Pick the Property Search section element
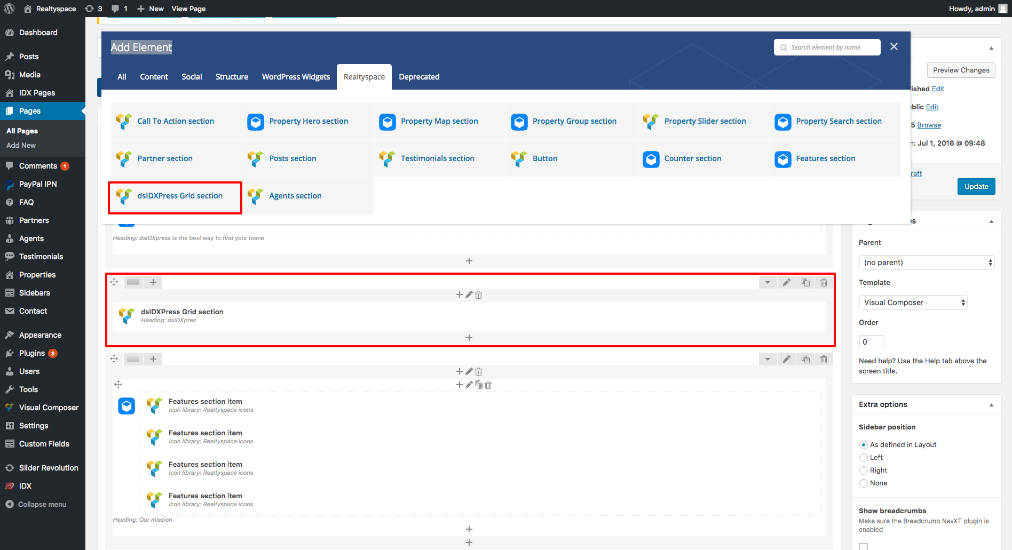The height and width of the screenshot is (550, 1012). 835,121
